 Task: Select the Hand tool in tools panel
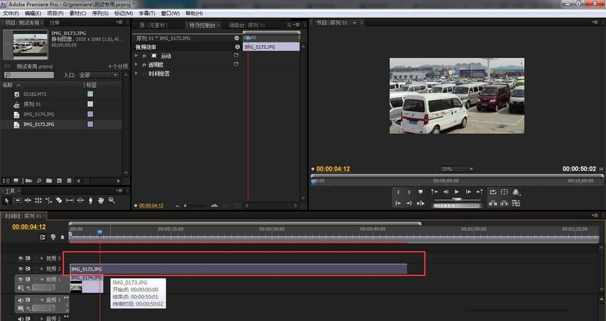101,200
